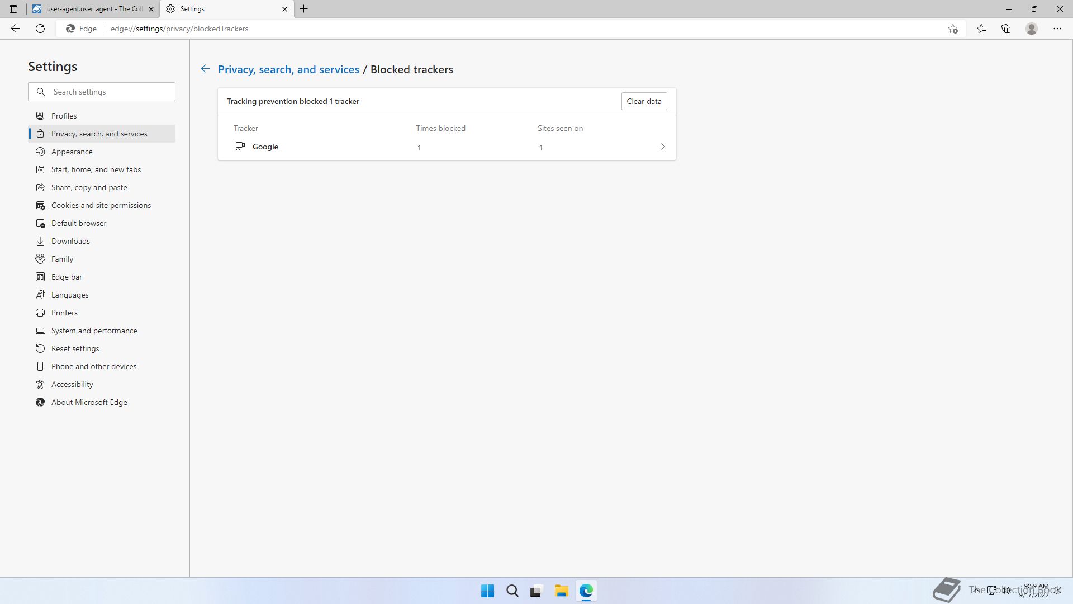Open the profile avatar menu
Screen dimensions: 1073x604
[1032, 29]
